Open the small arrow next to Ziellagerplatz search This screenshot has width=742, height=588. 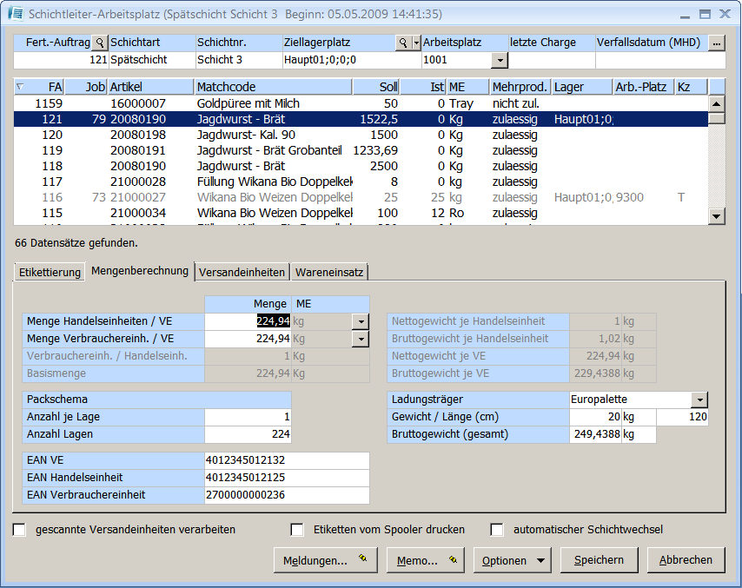coord(415,43)
